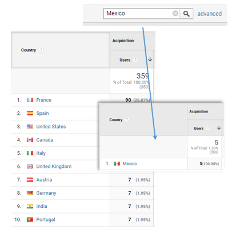Clear the Mexico search text
This screenshot has width=232, height=237.
point(175,13)
